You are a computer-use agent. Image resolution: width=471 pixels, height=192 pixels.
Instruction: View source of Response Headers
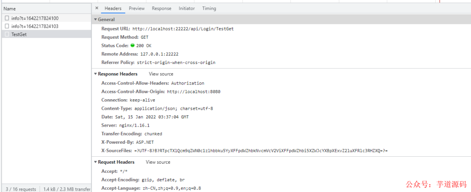pos(161,74)
